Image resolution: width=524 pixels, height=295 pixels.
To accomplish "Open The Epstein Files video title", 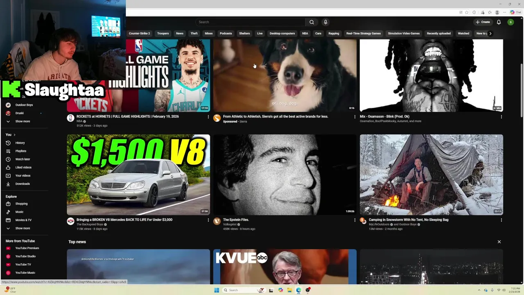I will [236, 220].
